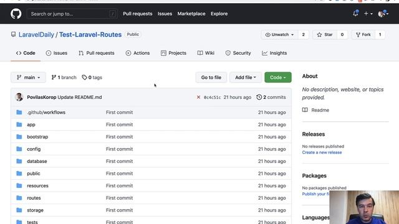Open the bootstrap folder
Screen dimensions: 399x224
point(37,137)
